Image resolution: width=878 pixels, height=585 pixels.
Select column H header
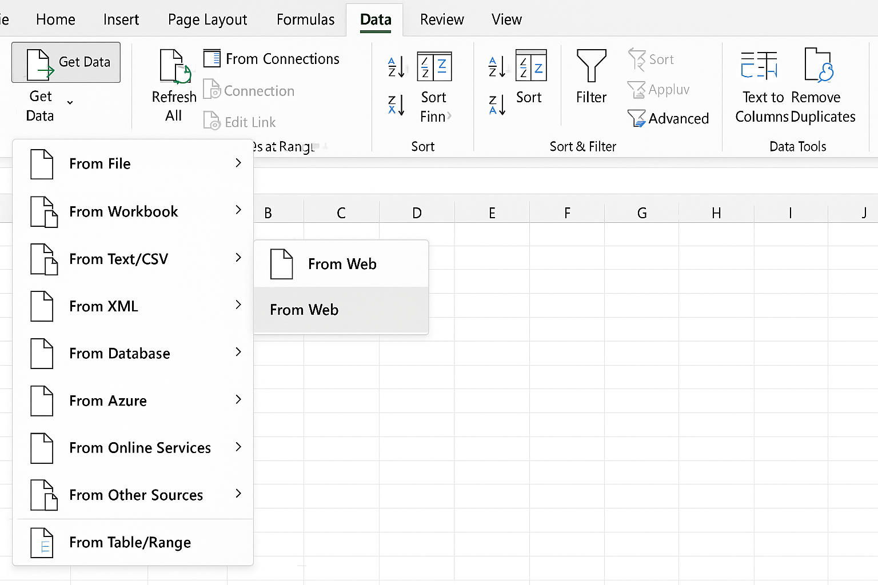coord(716,213)
